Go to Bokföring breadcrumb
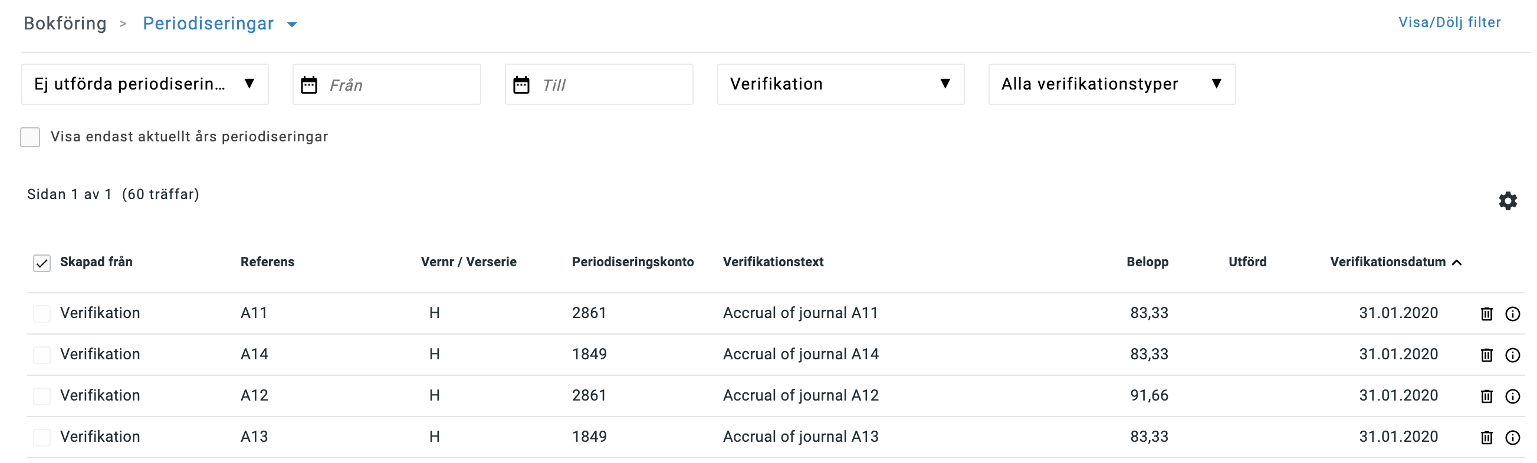 [65, 24]
